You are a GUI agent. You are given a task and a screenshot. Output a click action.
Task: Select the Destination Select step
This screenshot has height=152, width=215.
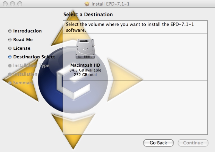coord(34,57)
